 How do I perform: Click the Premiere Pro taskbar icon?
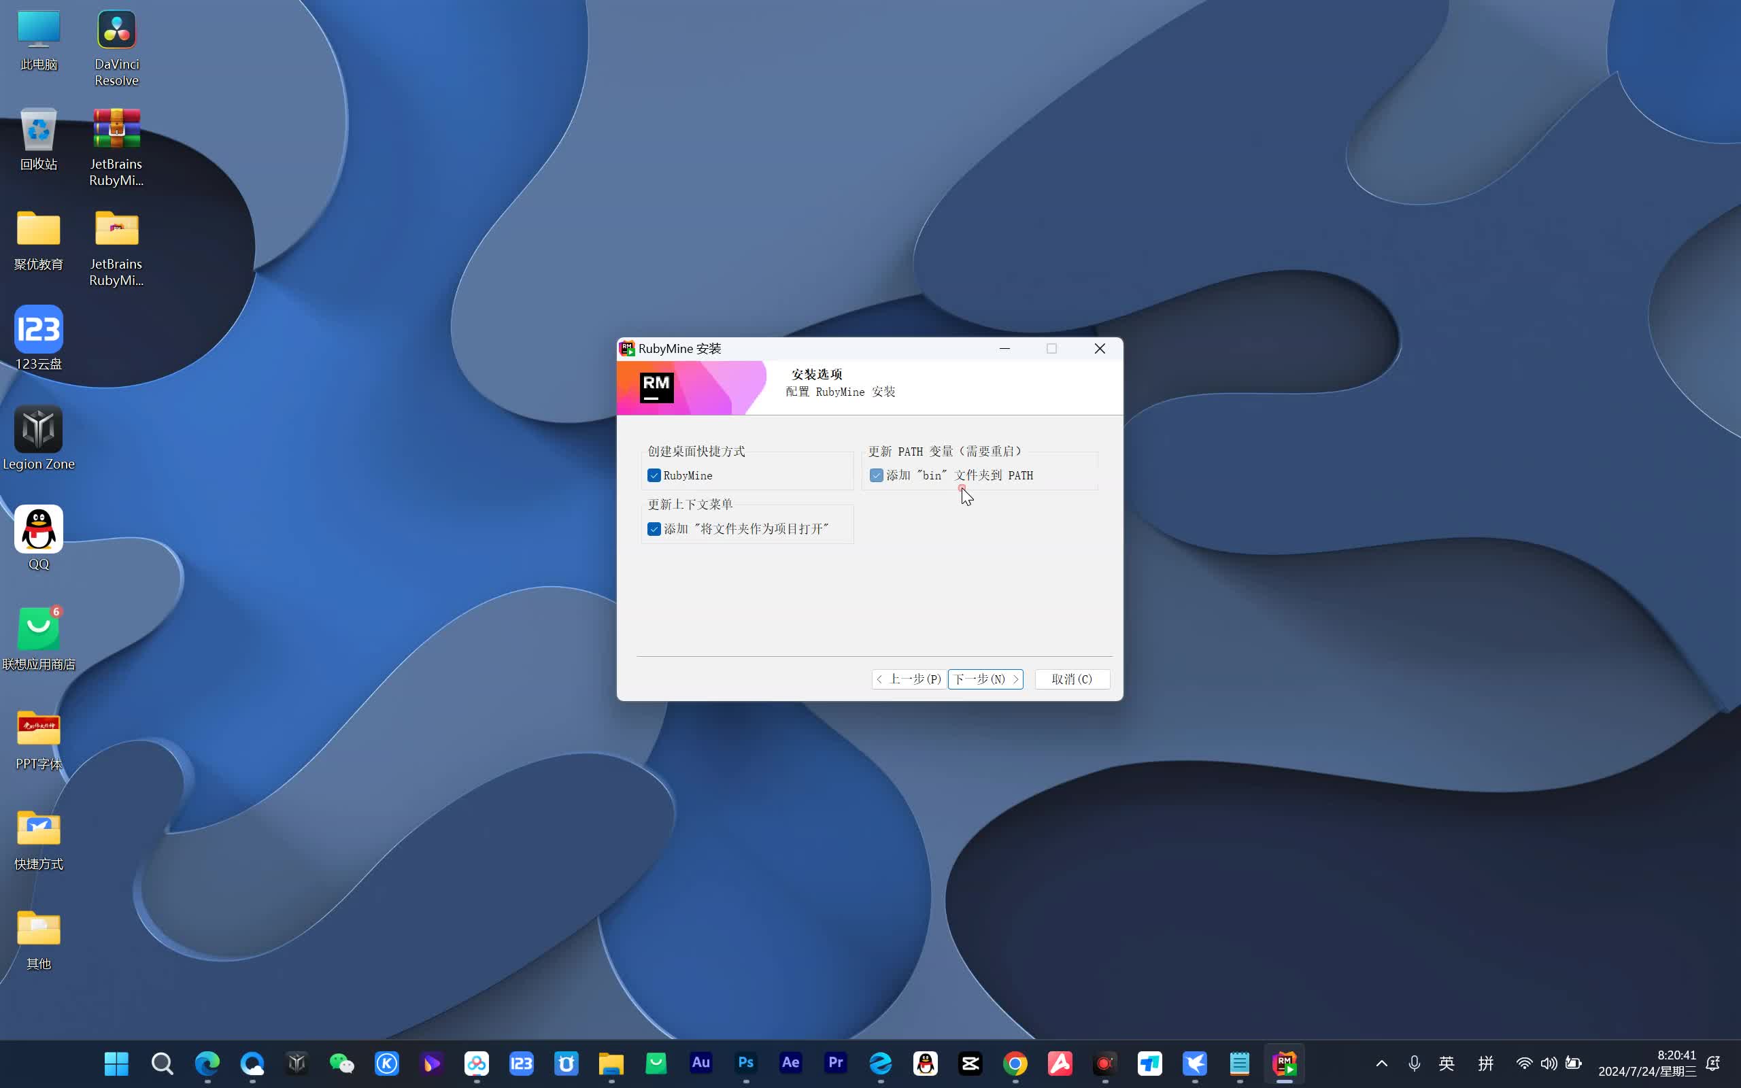click(x=835, y=1063)
